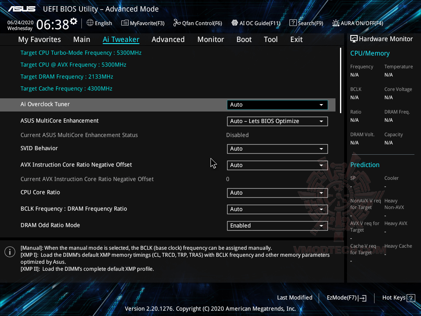Viewport: 421px width, 316px height.
Task: Click Last Modified to view changes
Action: (295, 297)
